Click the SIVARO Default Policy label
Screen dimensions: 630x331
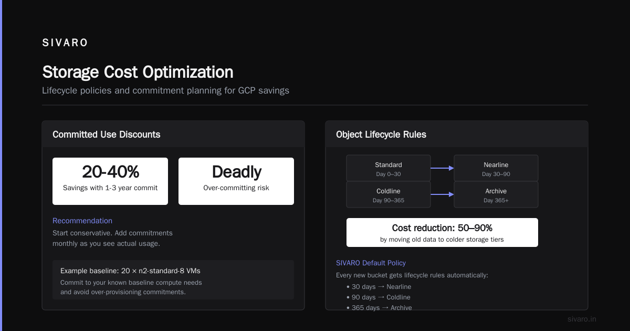(x=371, y=263)
